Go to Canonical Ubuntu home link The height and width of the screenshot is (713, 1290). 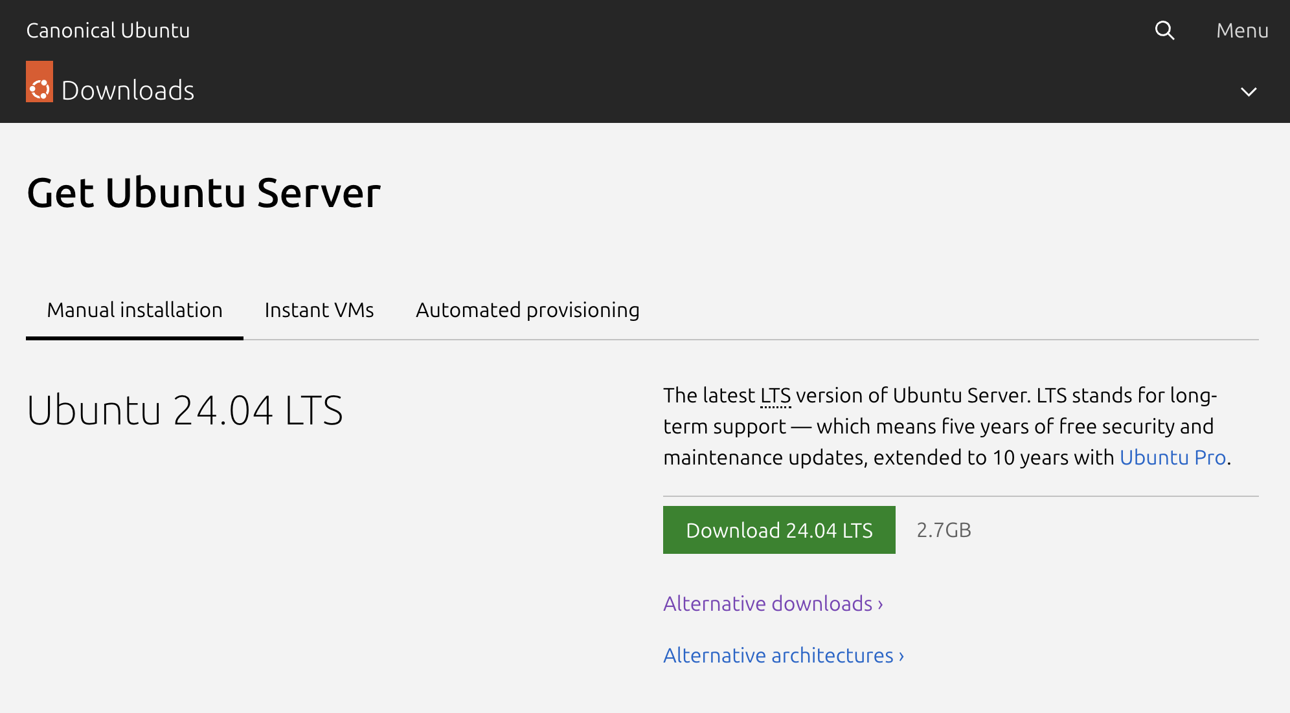click(x=108, y=30)
